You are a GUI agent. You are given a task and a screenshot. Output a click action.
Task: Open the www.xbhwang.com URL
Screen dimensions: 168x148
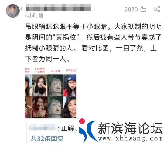click(x=130, y=139)
